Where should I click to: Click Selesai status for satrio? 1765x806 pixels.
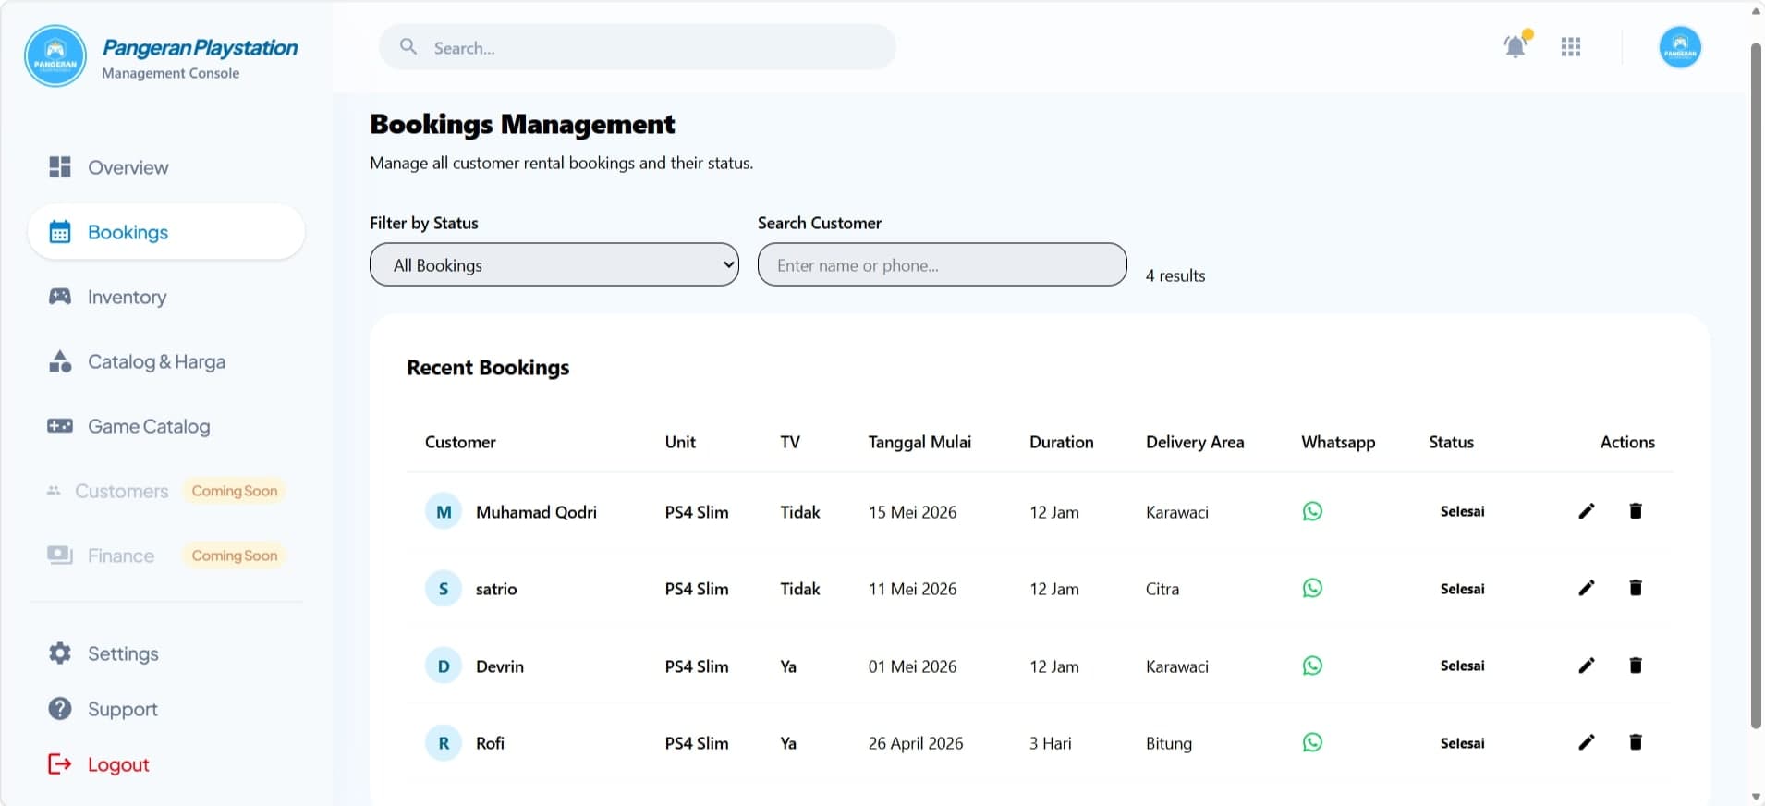1462,589
